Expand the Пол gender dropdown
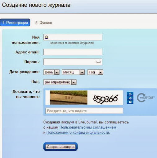The height and width of the screenshot is (158, 157). pyautogui.click(x=60, y=82)
